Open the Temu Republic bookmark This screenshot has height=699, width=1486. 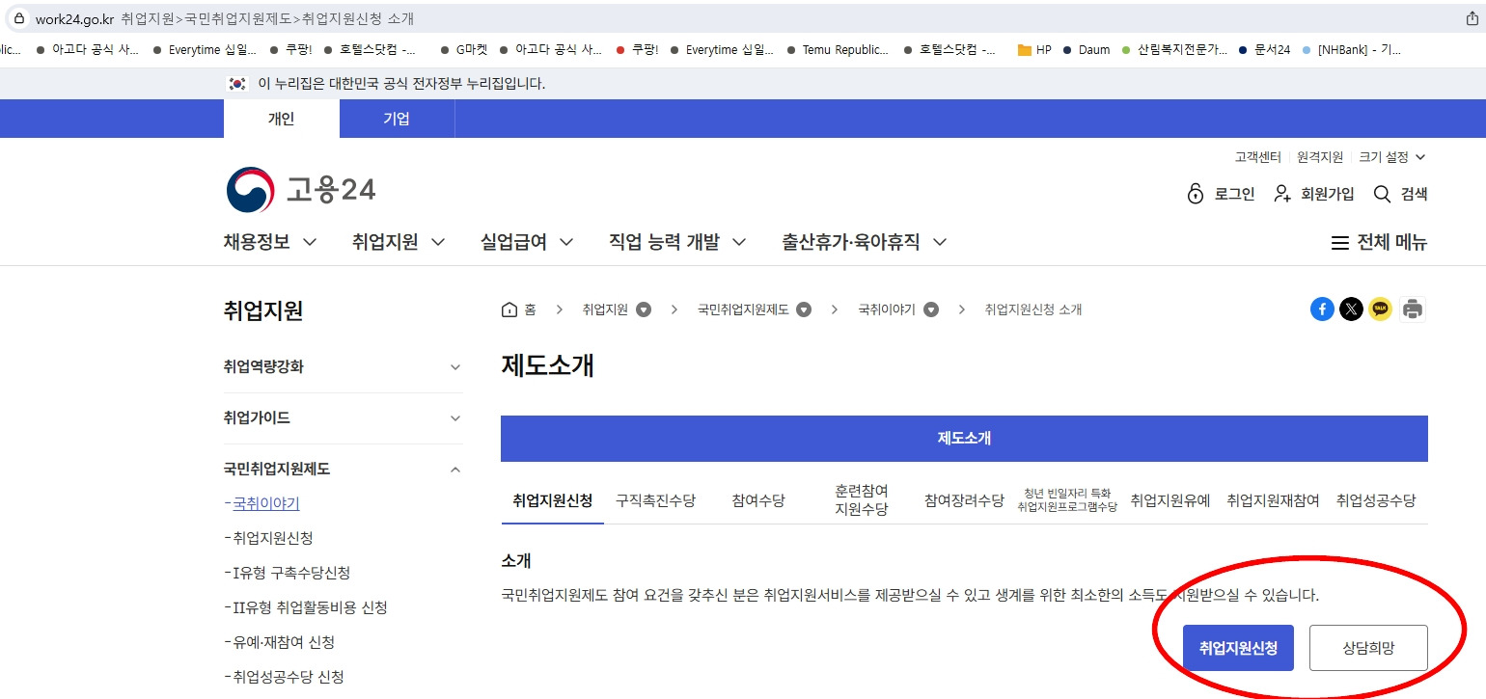[x=839, y=50]
